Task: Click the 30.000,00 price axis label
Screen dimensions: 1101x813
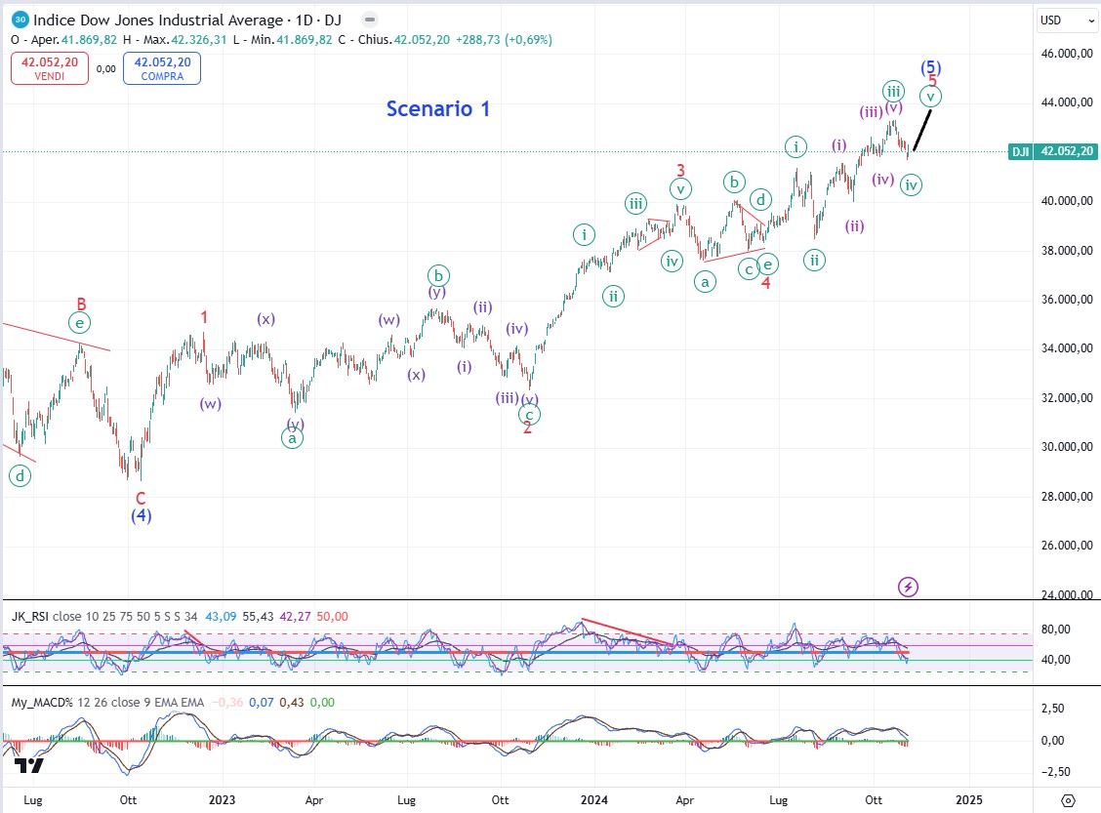Action: 1067,447
